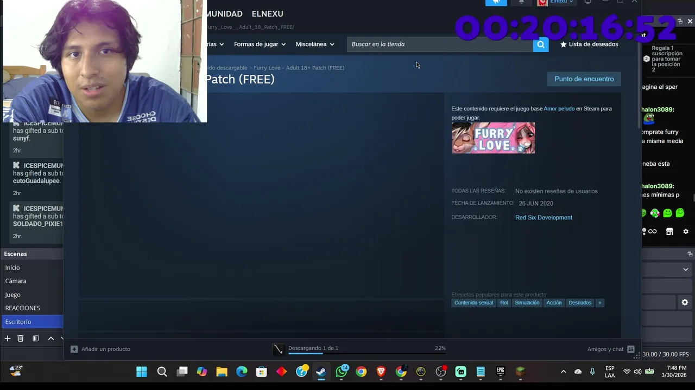Open chat settings gear in chat panel
The height and width of the screenshot is (390, 695).
point(686,231)
